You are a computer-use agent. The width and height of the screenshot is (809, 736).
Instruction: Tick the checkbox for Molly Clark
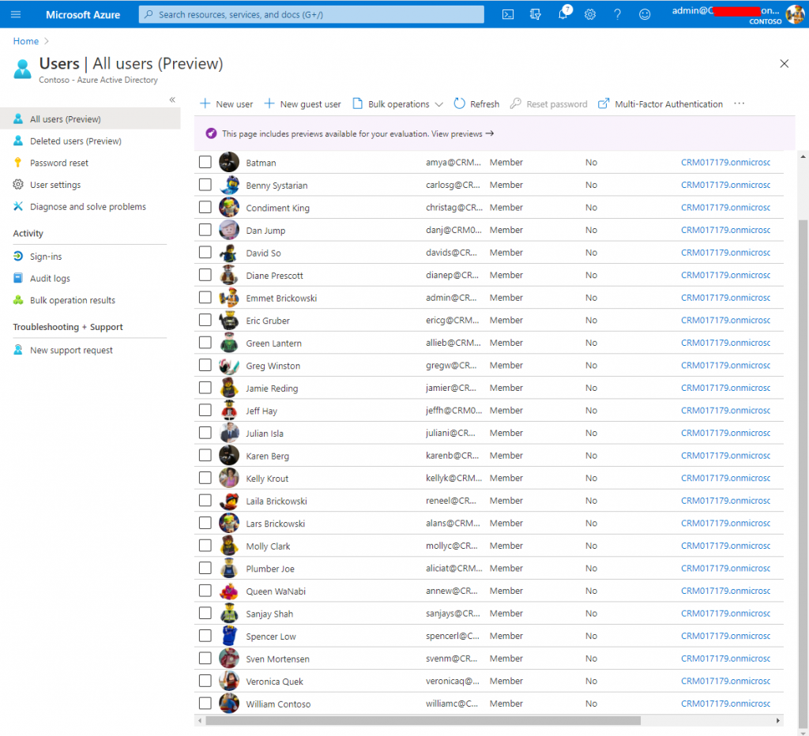click(x=205, y=546)
